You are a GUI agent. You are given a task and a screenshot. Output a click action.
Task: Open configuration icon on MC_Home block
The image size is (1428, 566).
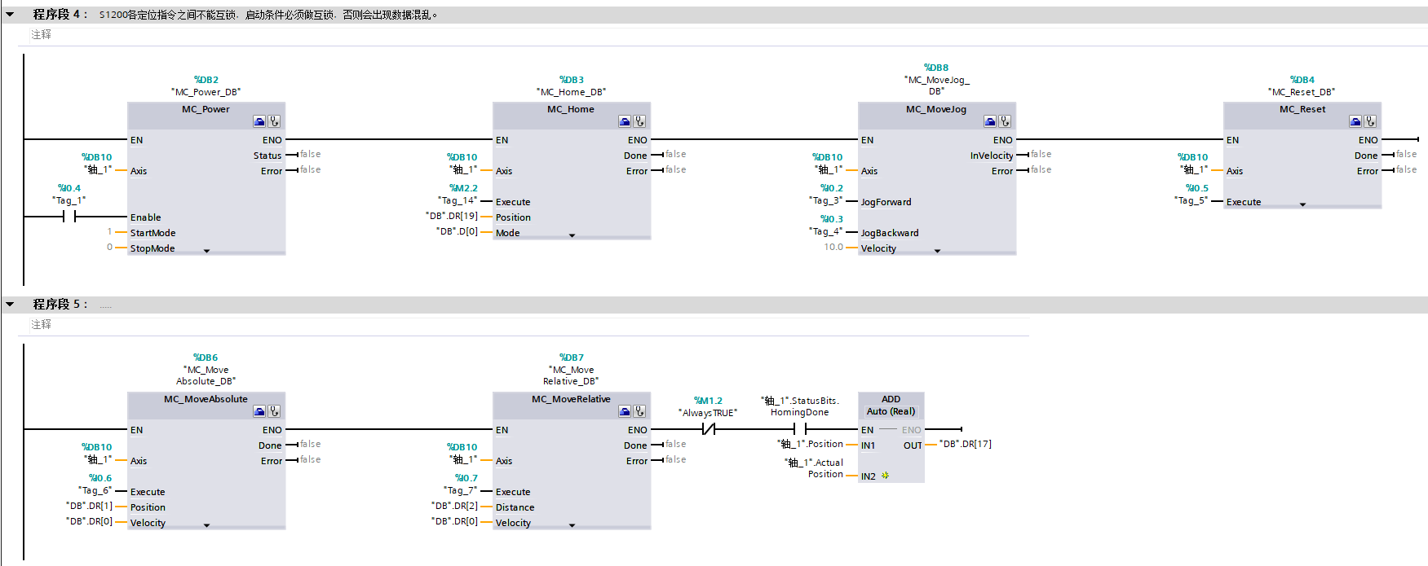coord(625,121)
